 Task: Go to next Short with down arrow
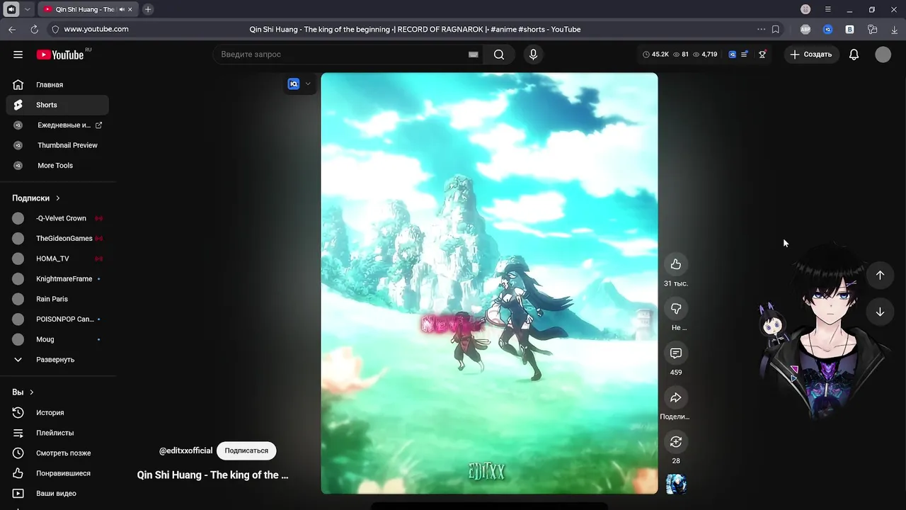[x=880, y=312]
